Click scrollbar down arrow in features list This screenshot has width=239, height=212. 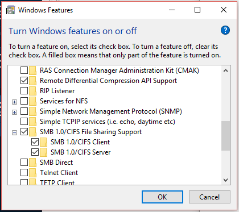click(x=225, y=180)
